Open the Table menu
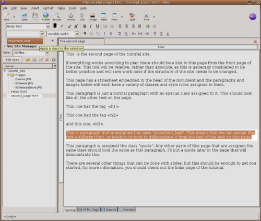Screen dimensions: 261x221 tap(61, 8)
